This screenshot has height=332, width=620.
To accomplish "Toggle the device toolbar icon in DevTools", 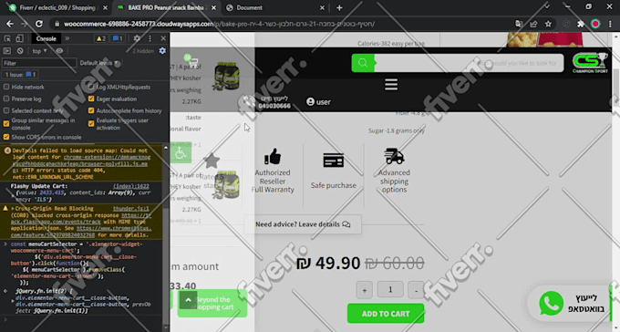I will pyautogui.click(x=19, y=38).
